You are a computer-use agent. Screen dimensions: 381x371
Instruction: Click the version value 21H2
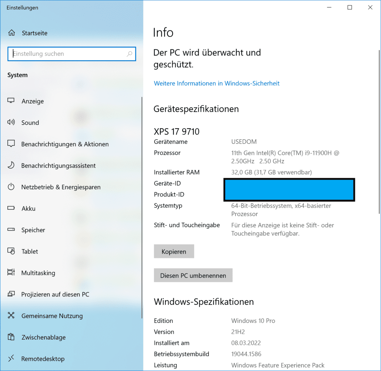238,332
